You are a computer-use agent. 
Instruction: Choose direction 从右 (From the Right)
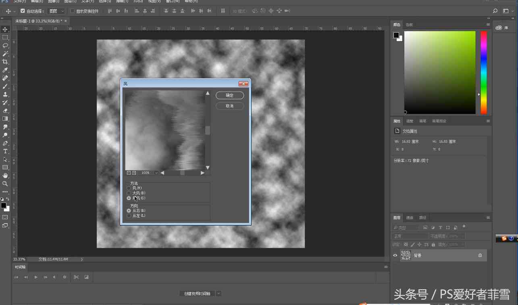pos(129,211)
